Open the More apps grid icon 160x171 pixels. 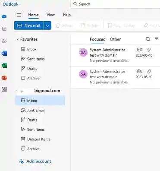4,89
